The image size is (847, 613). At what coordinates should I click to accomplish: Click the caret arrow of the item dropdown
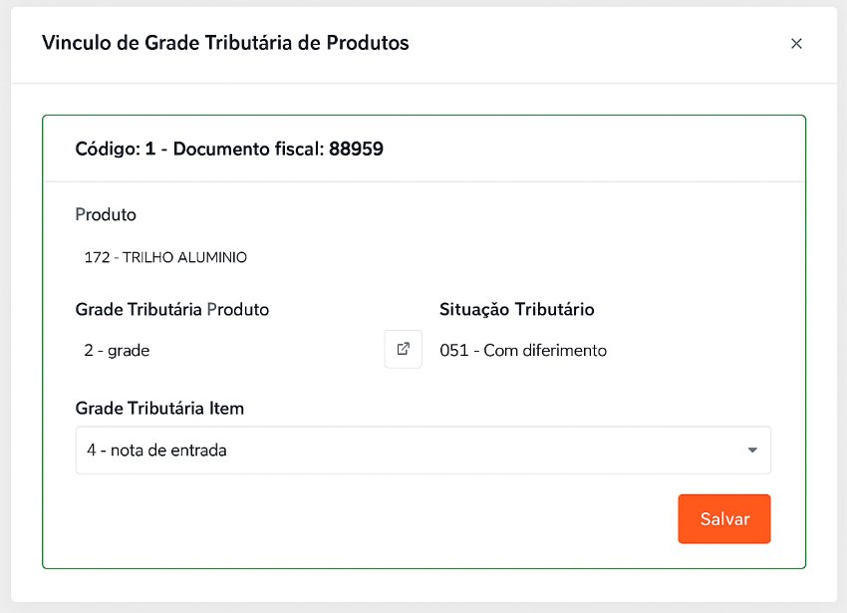pyautogui.click(x=752, y=451)
